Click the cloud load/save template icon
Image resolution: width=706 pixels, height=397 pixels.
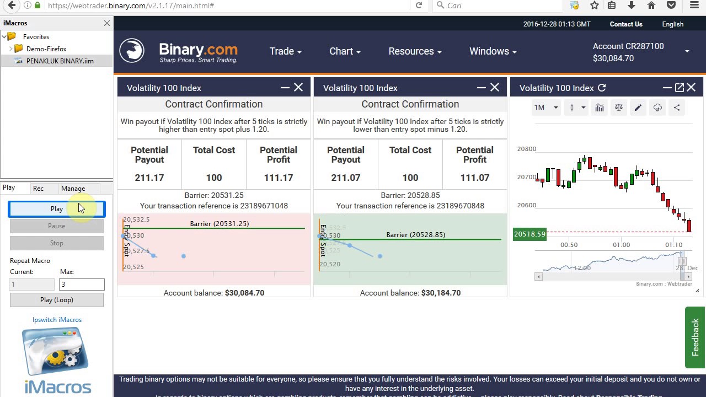click(657, 108)
